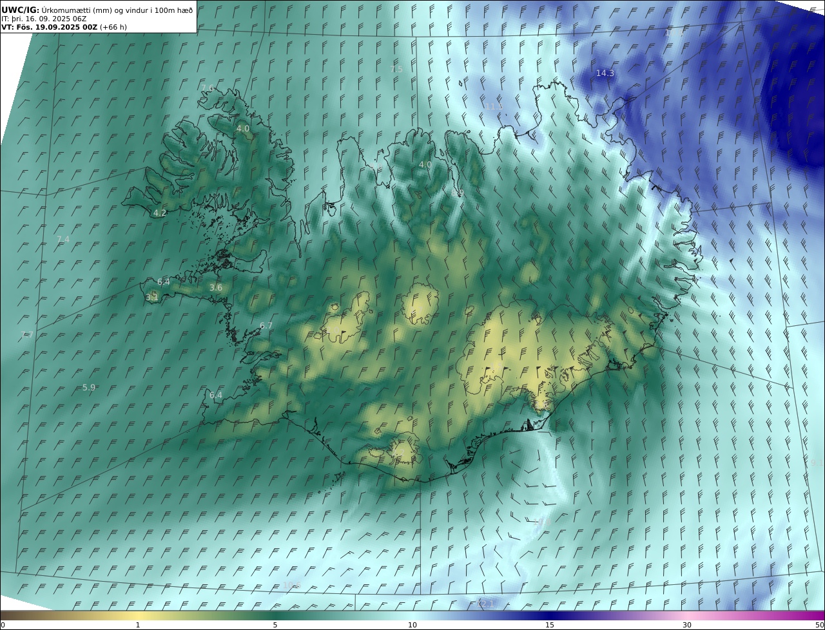This screenshot has width=825, height=630.
Task: Click the '(+66 h)' forecast offset
Action: [113, 27]
